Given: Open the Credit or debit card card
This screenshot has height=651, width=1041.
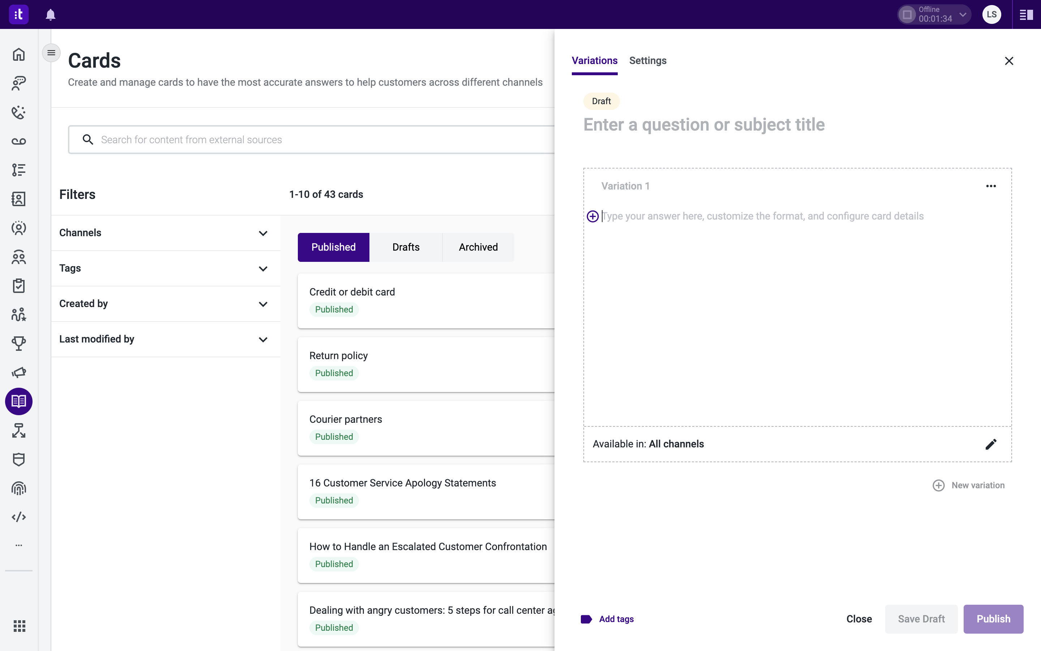Looking at the screenshot, I should pyautogui.click(x=426, y=301).
